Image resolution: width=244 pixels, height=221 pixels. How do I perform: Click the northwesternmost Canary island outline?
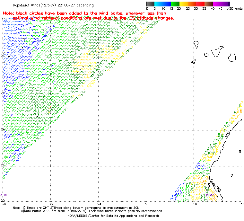point(196,44)
